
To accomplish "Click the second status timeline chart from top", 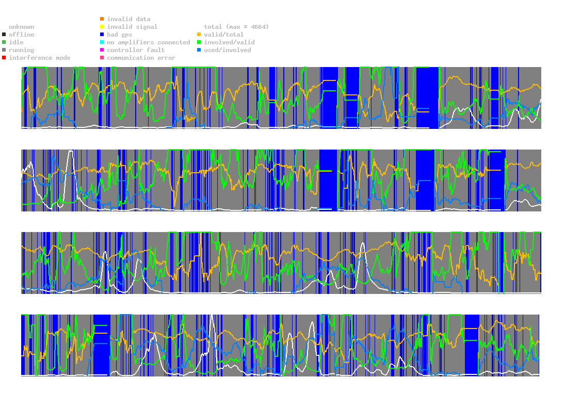I will pos(281,180).
